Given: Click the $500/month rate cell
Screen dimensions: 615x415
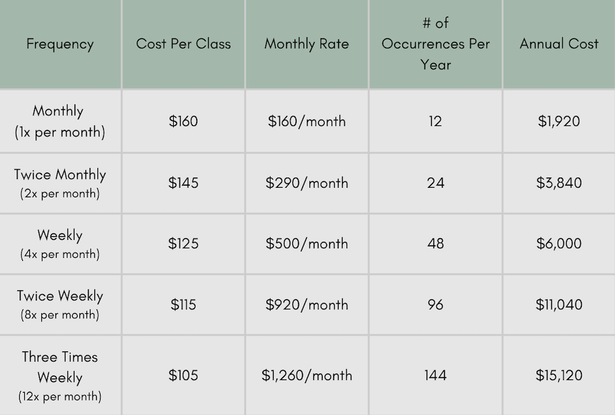Looking at the screenshot, I should [x=307, y=244].
